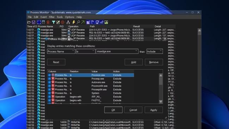This screenshot has width=229, height=129.
Task: Select the 'Offset: 8,720' event row detail
Action: 165,122
